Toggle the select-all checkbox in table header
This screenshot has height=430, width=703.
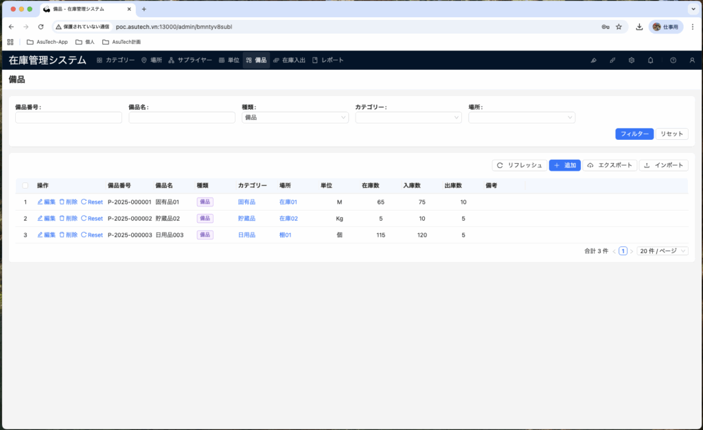click(x=25, y=186)
